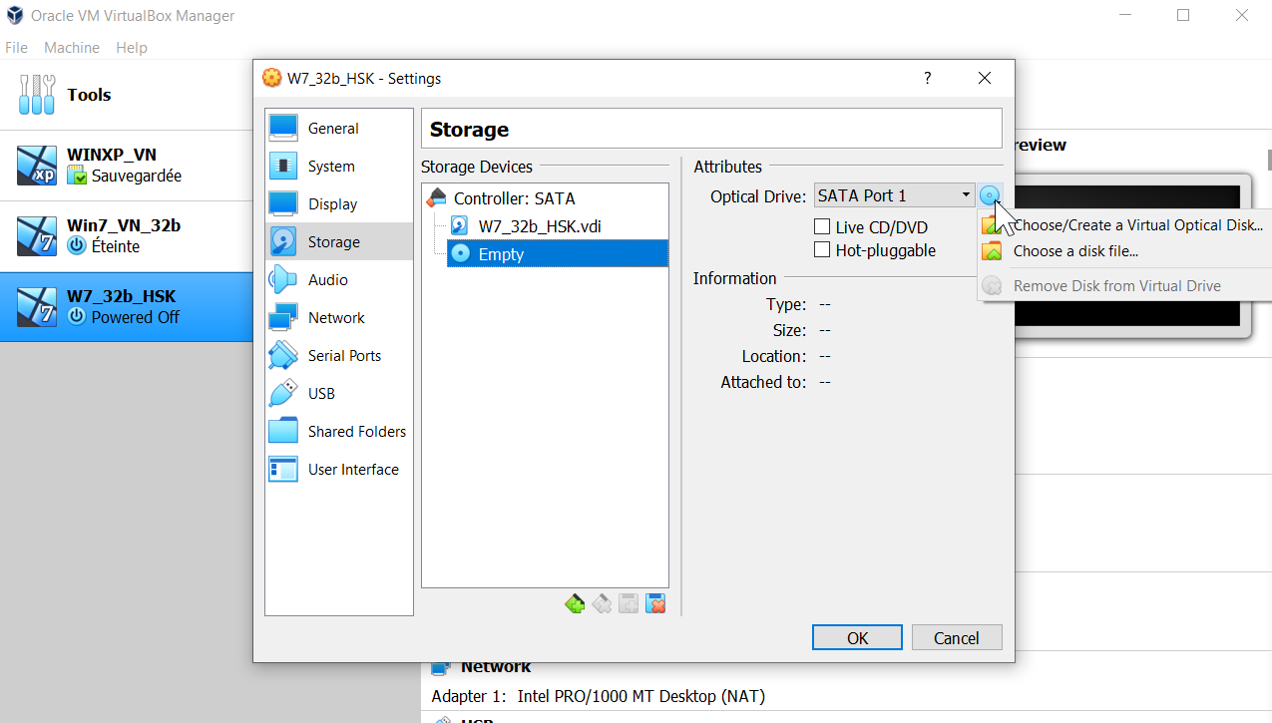
Task: Open the Machine menu
Action: pyautogui.click(x=72, y=48)
